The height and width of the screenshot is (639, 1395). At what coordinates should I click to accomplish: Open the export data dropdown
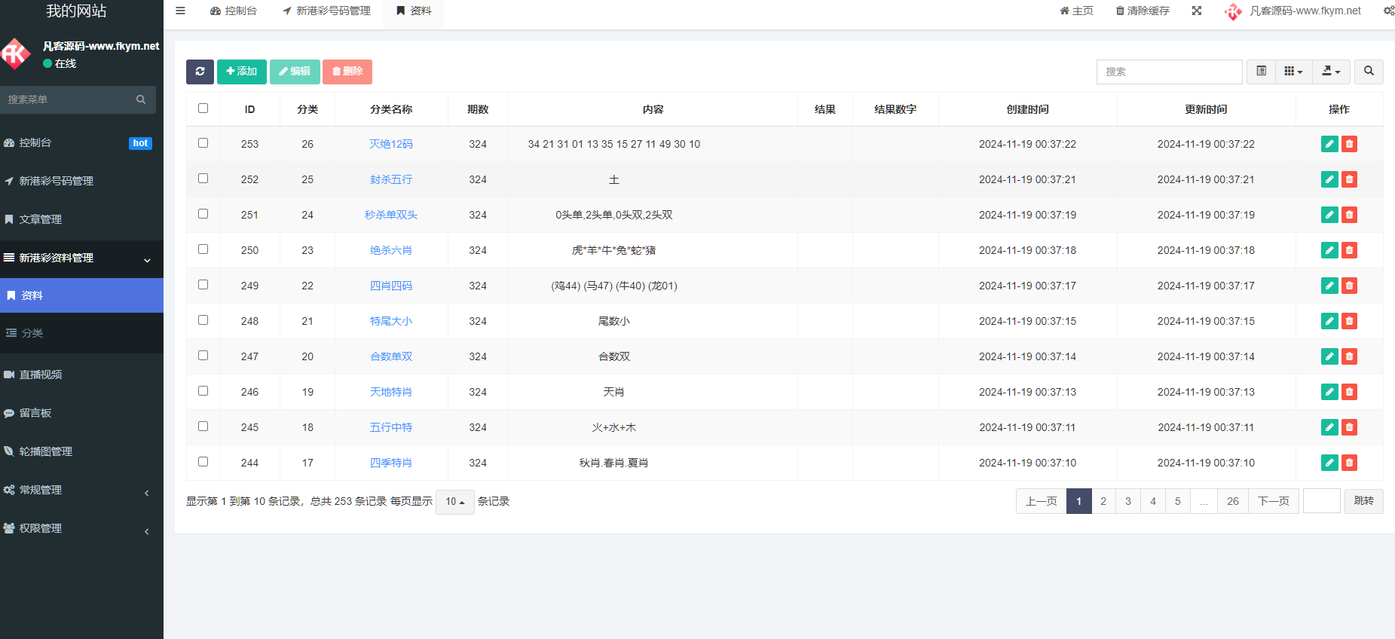click(x=1331, y=72)
